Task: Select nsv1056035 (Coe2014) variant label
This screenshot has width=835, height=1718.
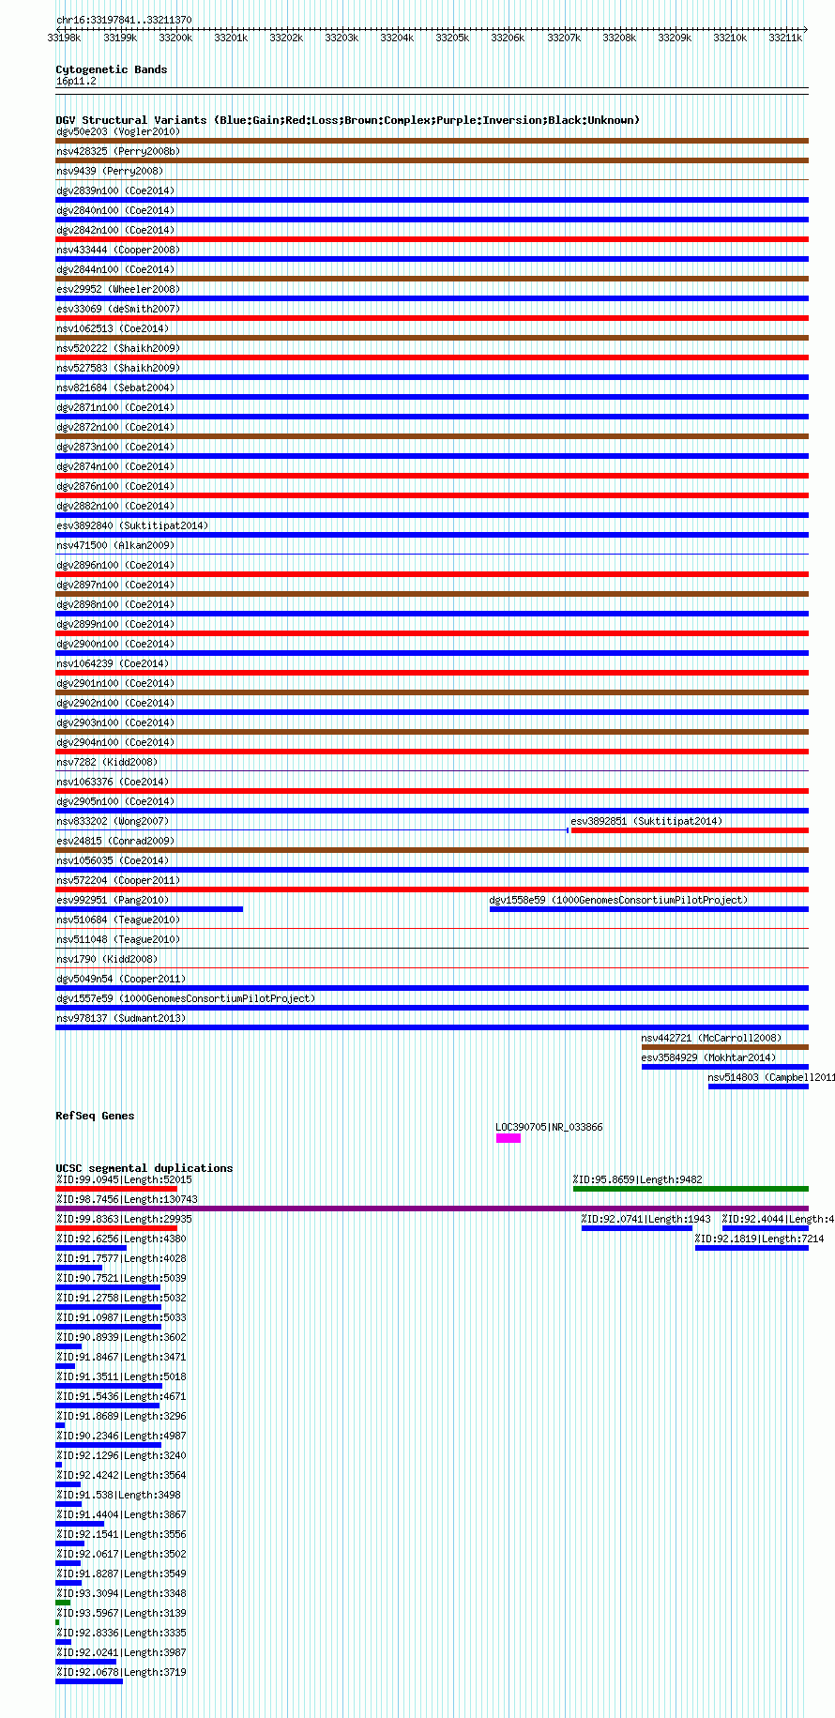Action: pos(113,860)
